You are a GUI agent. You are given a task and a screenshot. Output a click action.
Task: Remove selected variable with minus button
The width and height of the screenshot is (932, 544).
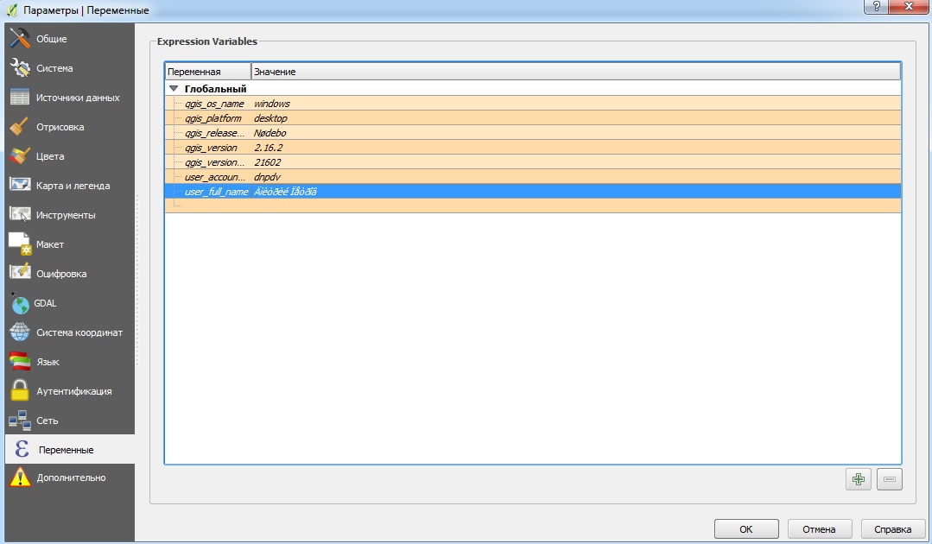(889, 479)
